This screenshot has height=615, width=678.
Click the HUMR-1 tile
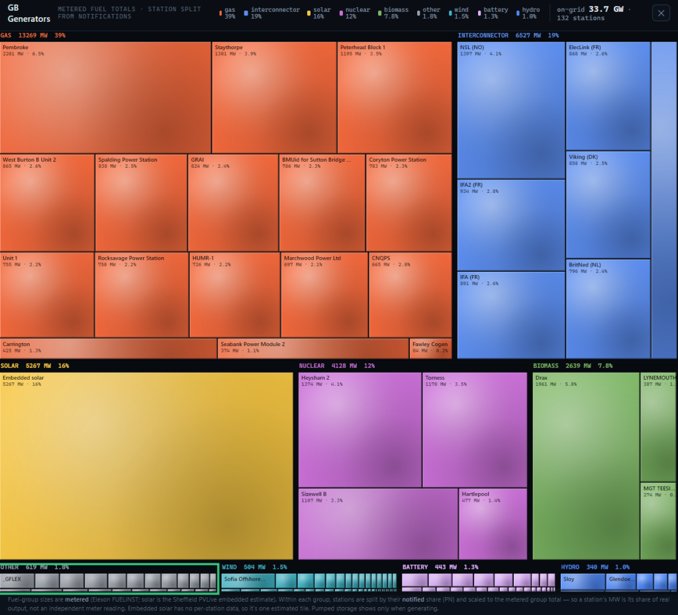pos(235,295)
